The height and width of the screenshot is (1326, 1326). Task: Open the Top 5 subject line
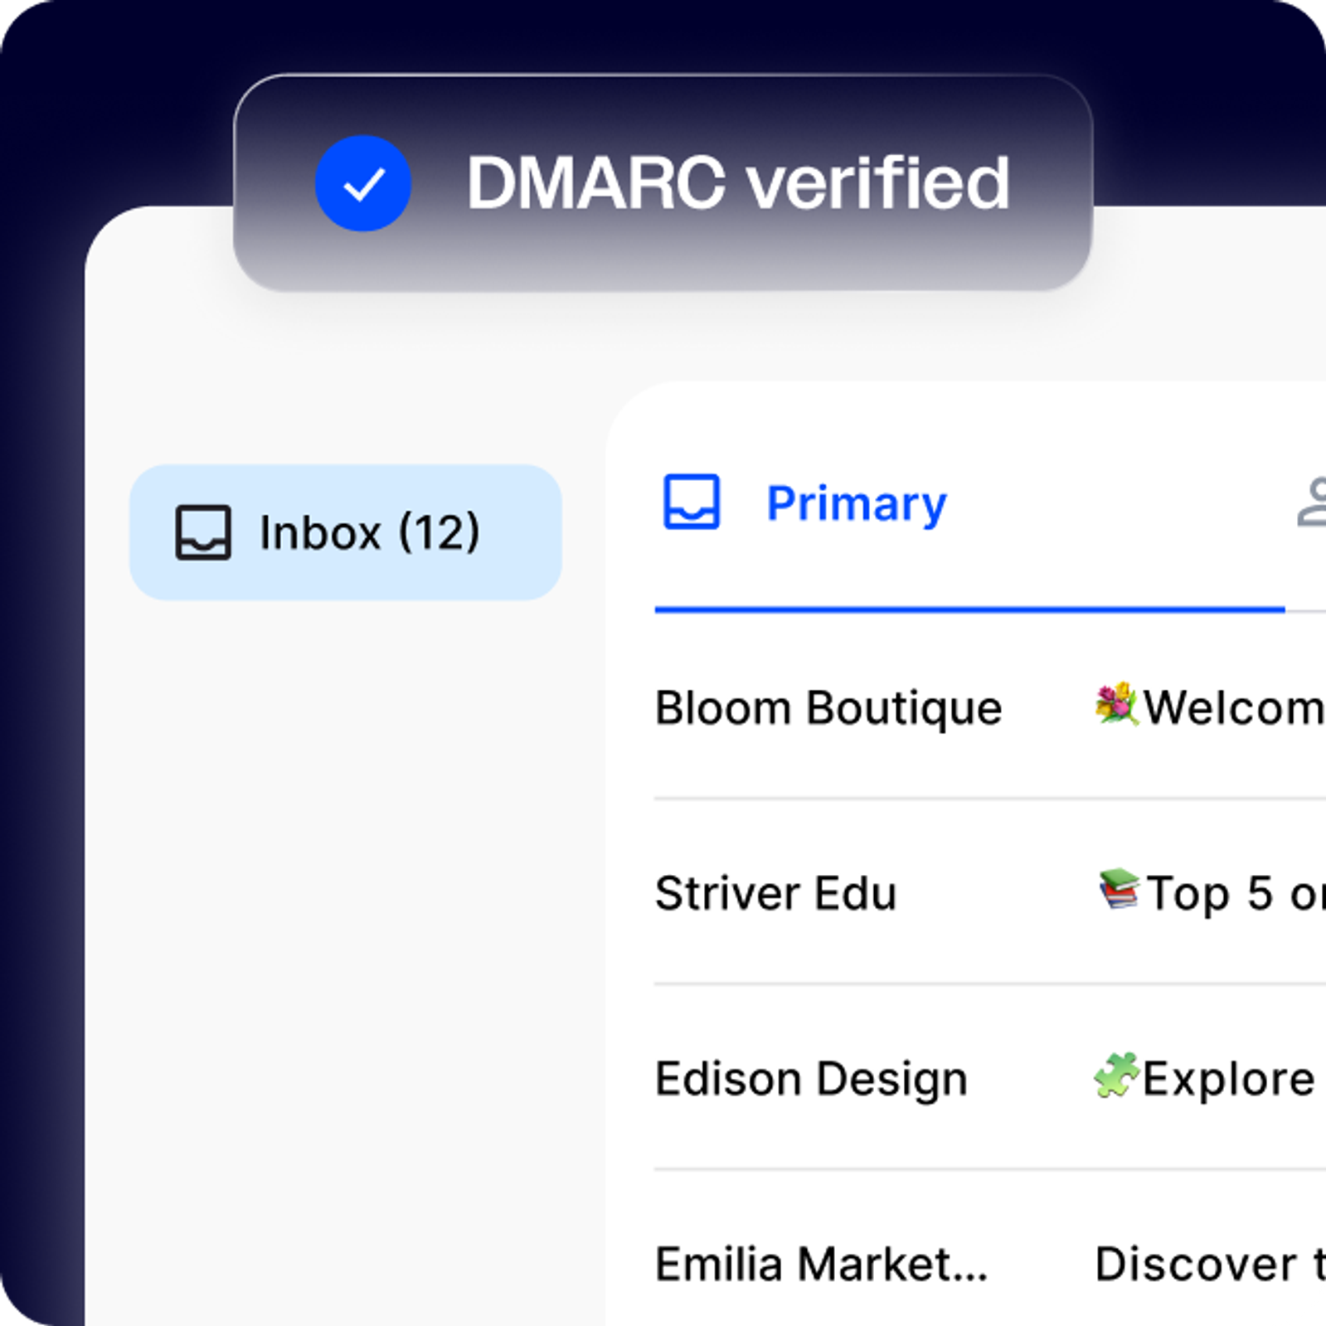pos(1234,894)
